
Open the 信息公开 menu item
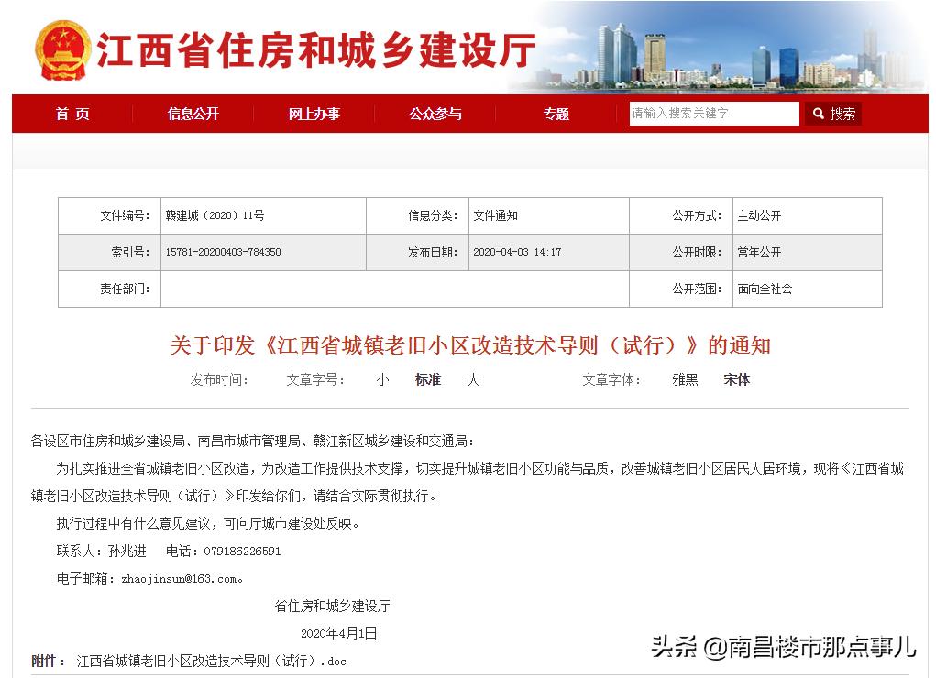click(193, 114)
